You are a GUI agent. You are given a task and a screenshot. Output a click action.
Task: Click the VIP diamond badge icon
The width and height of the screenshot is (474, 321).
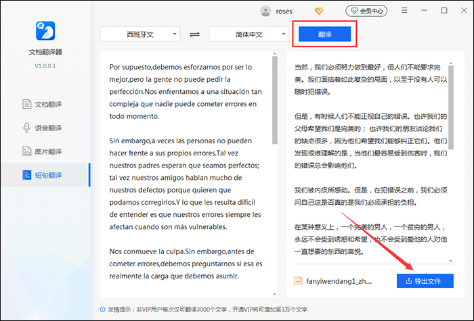point(320,11)
